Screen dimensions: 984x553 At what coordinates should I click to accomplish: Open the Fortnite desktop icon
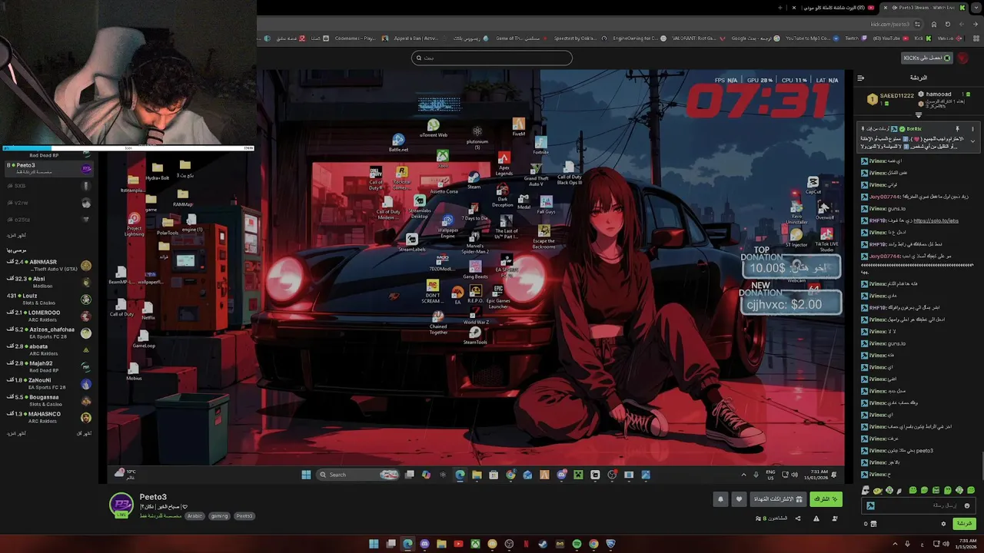541,145
